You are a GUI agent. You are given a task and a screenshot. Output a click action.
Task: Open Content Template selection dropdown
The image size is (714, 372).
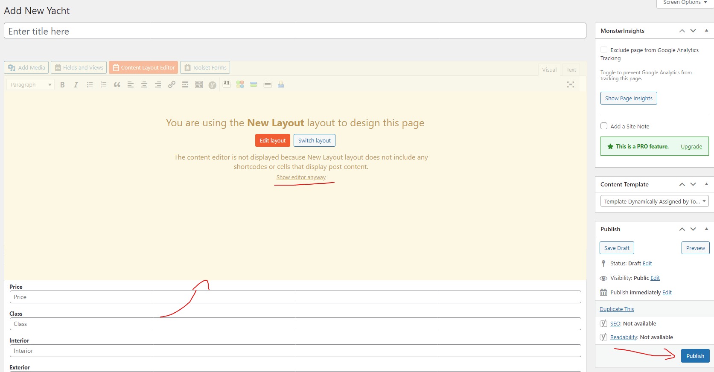tap(654, 201)
